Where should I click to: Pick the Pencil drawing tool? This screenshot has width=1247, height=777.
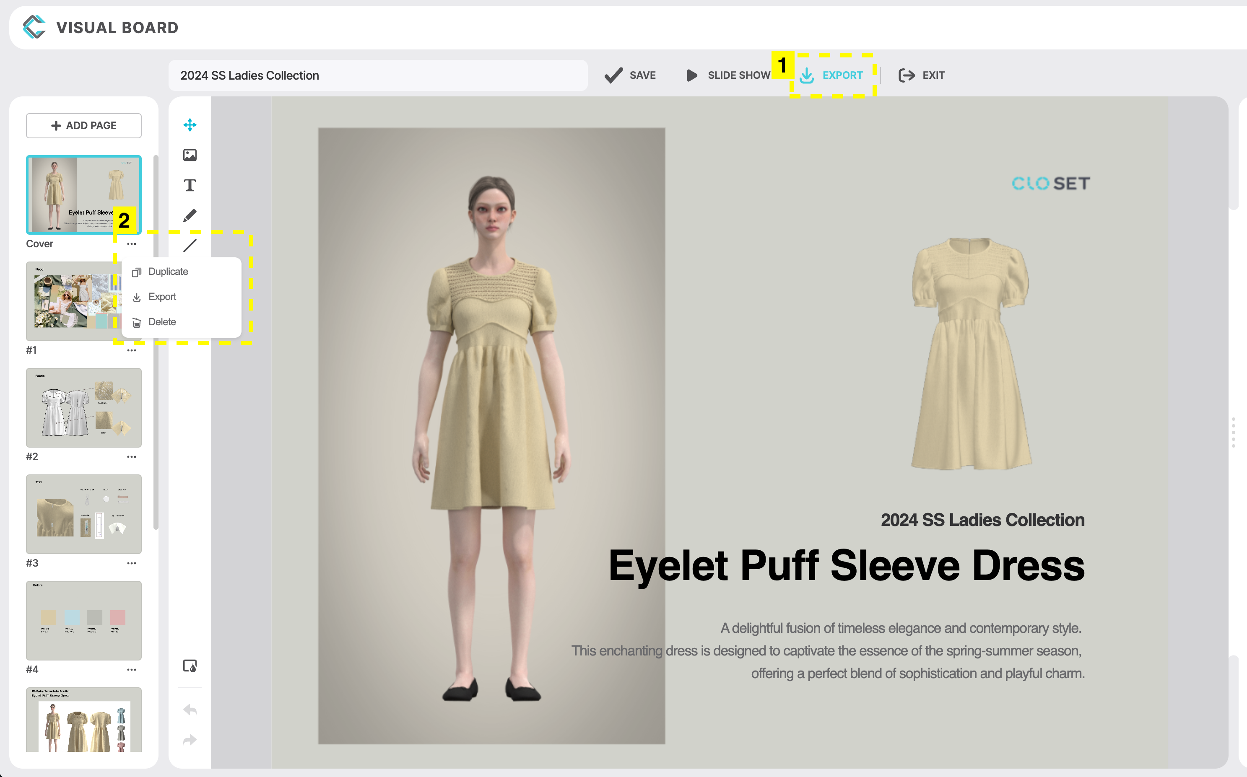pyautogui.click(x=190, y=215)
